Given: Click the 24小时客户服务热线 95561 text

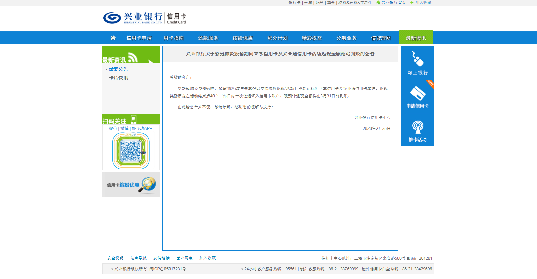Looking at the screenshot, I should click(270, 269).
